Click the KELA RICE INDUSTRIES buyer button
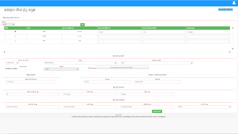 [122, 67]
